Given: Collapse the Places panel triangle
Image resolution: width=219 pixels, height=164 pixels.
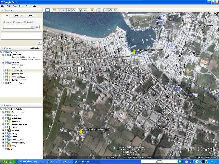Looking at the screenshot, I should pyautogui.click(x=2, y=48).
